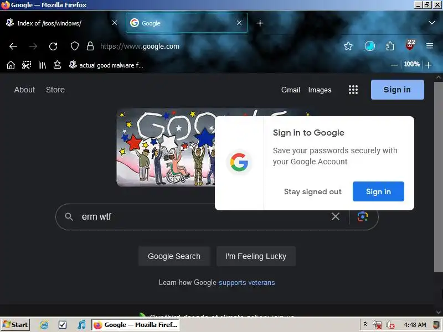Image resolution: width=443 pixels, height=332 pixels.
Task: Close the 'Index of /isos/windows/' tab
Action: 115,23
